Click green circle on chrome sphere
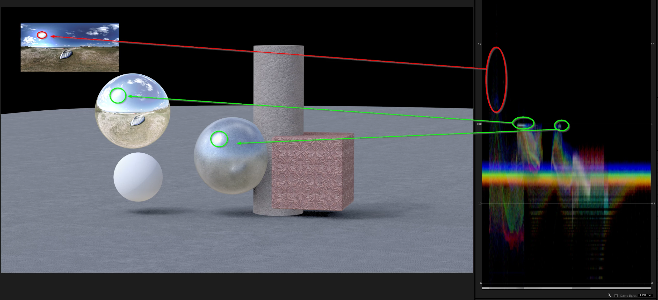Viewport: 658px width, 300px height. coord(118,96)
